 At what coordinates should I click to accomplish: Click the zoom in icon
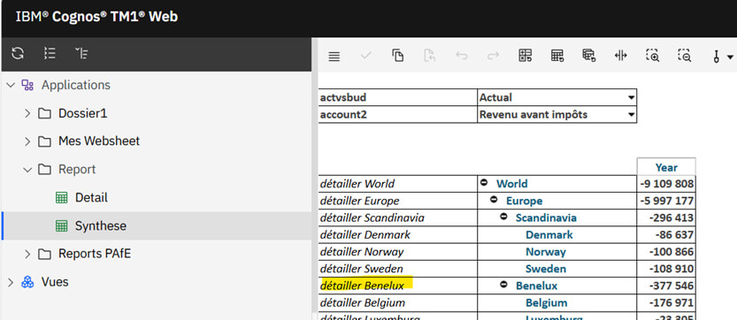[652, 56]
